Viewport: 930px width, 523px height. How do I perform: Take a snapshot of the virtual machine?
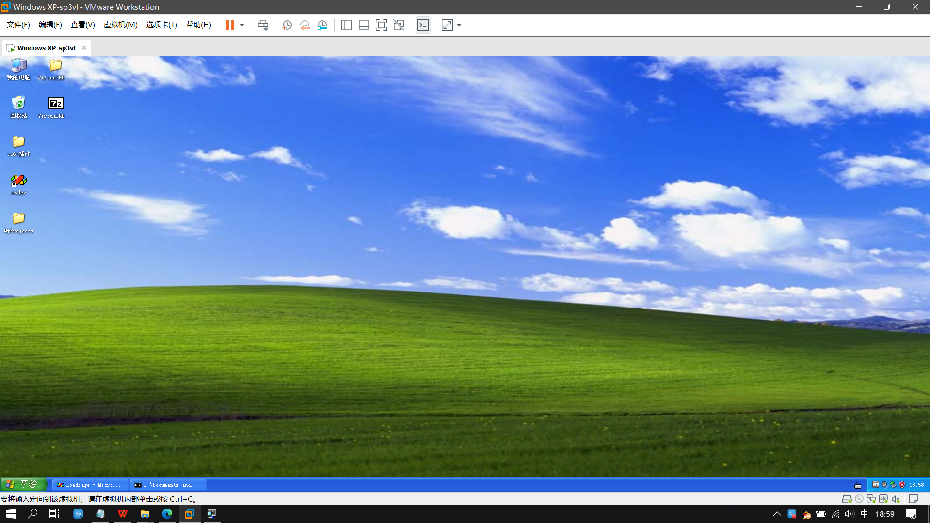pyautogui.click(x=287, y=25)
